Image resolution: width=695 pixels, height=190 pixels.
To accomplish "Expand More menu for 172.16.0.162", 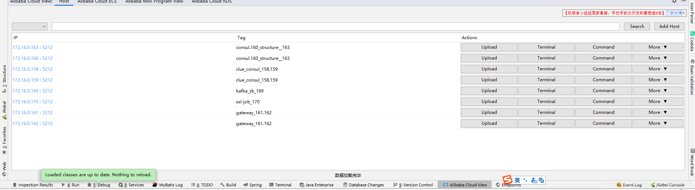I will (658, 123).
